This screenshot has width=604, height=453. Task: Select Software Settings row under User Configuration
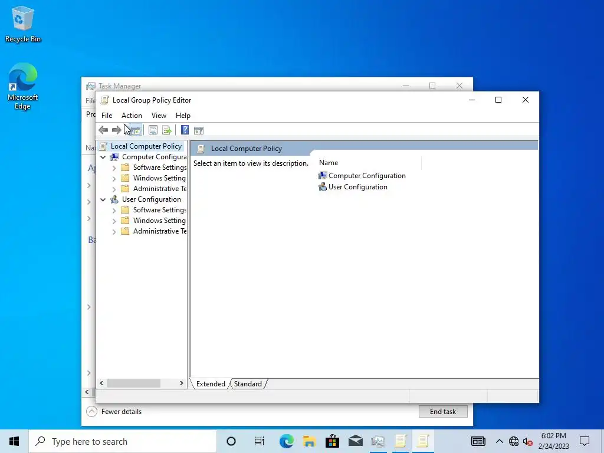[154, 210]
